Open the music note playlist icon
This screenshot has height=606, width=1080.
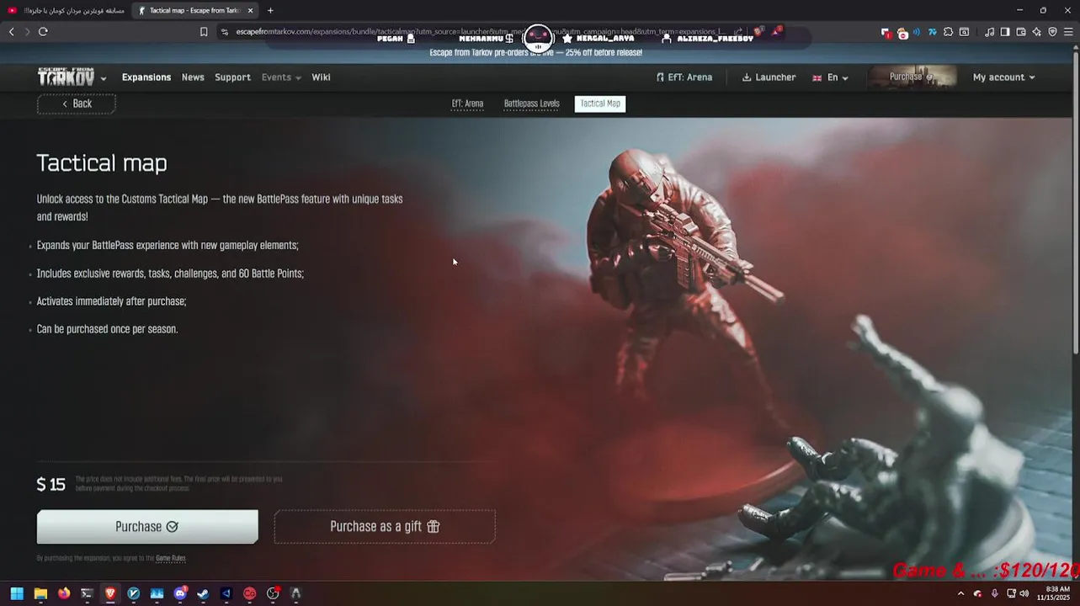tap(989, 32)
